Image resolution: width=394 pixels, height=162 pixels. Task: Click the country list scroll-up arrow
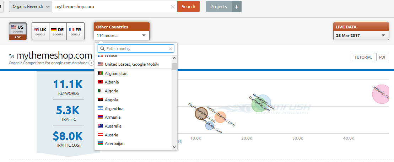(174, 58)
